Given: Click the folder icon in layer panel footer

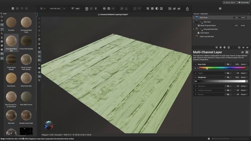Looking at the screenshot, I should coord(239,47).
